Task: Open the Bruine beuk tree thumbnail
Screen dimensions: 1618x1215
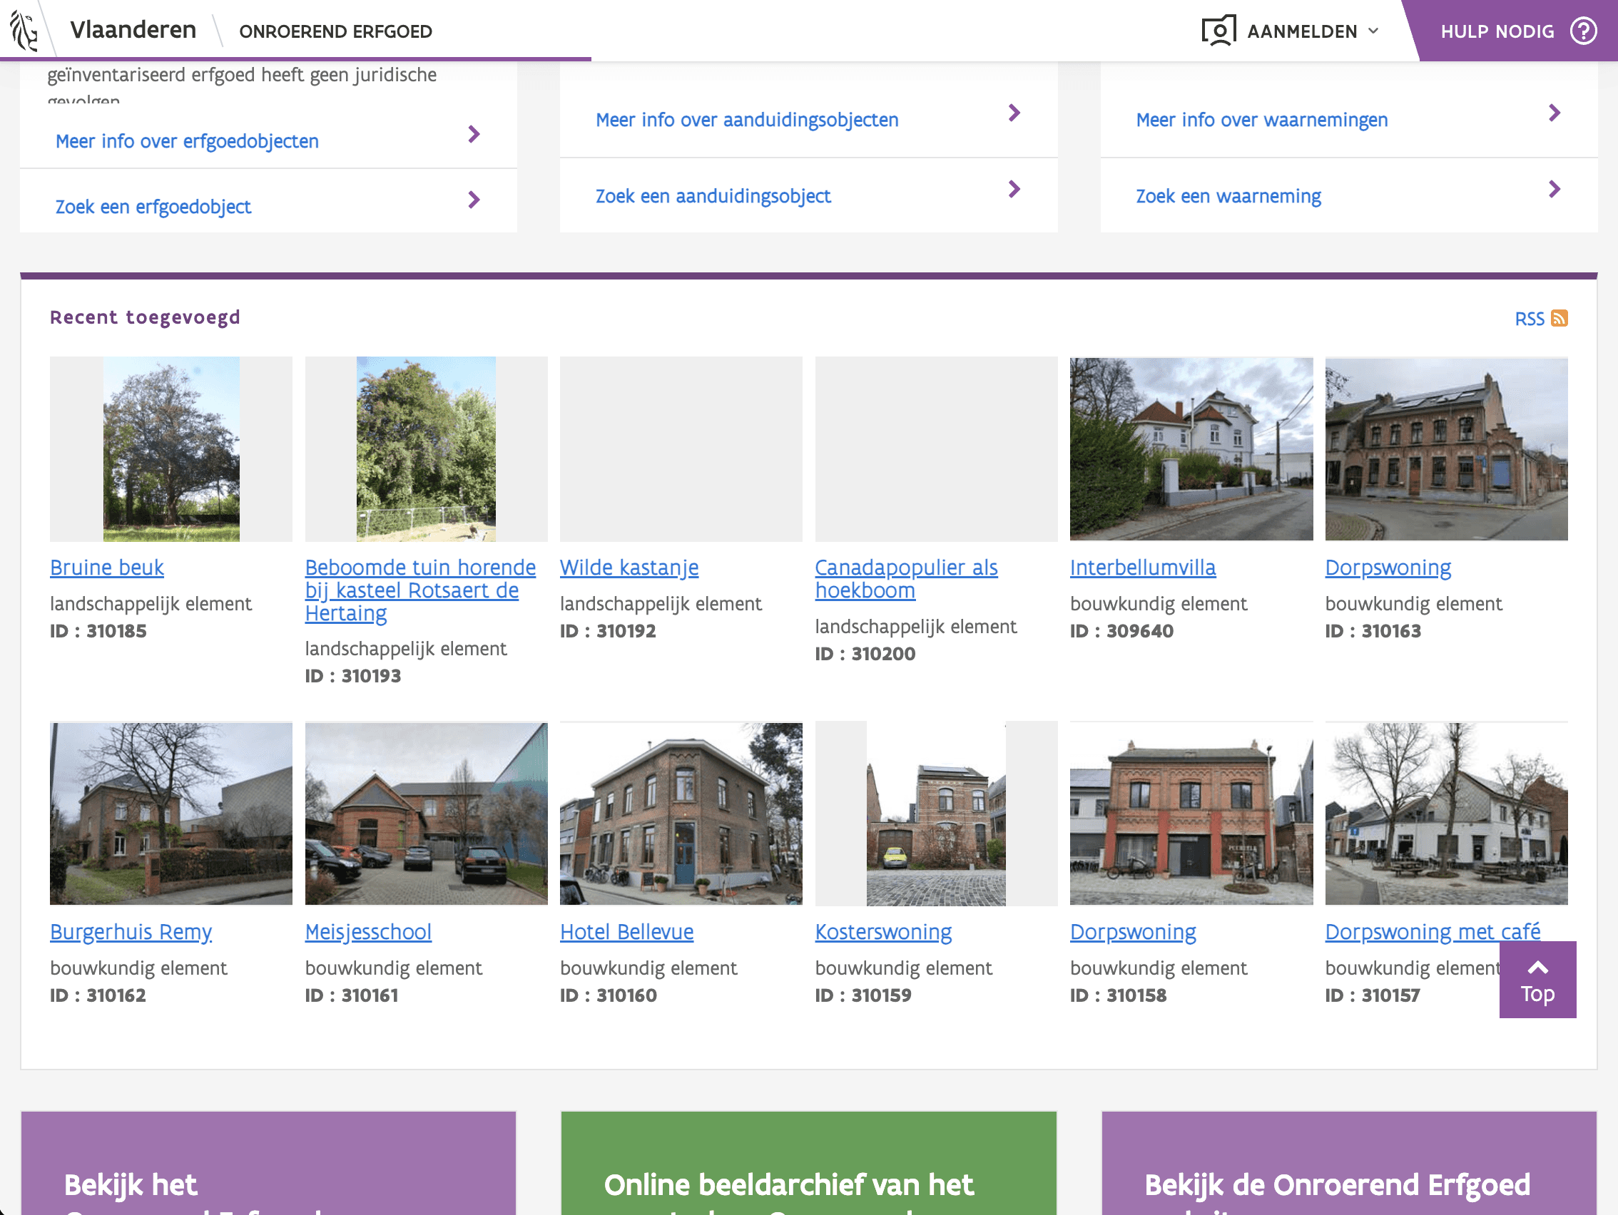Action: coord(171,449)
